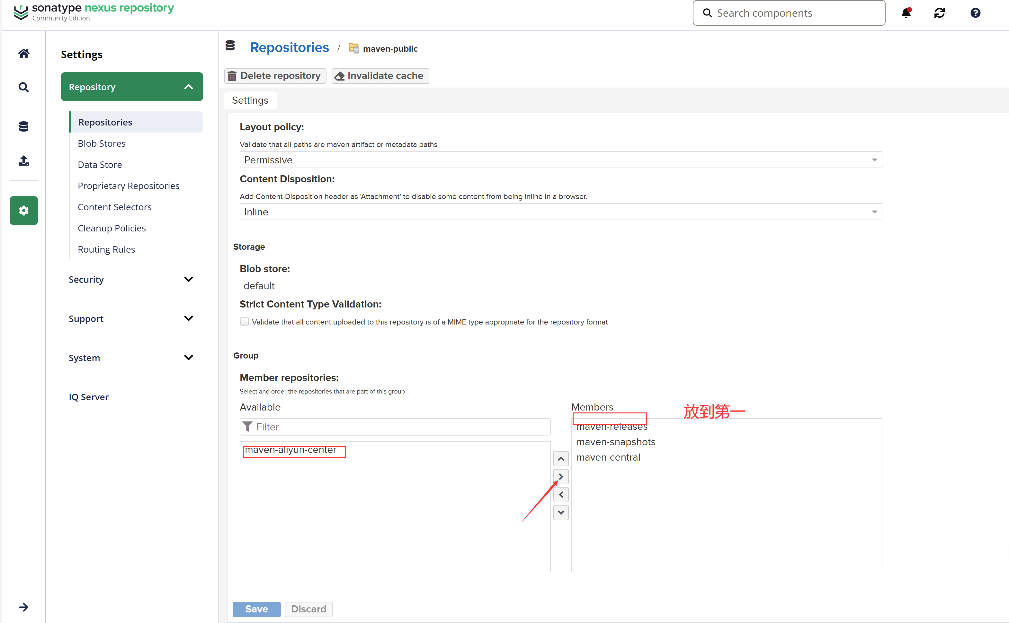Enable Strict Content Type Validation checkbox
Screen dimensions: 1009x623
[x=245, y=321]
